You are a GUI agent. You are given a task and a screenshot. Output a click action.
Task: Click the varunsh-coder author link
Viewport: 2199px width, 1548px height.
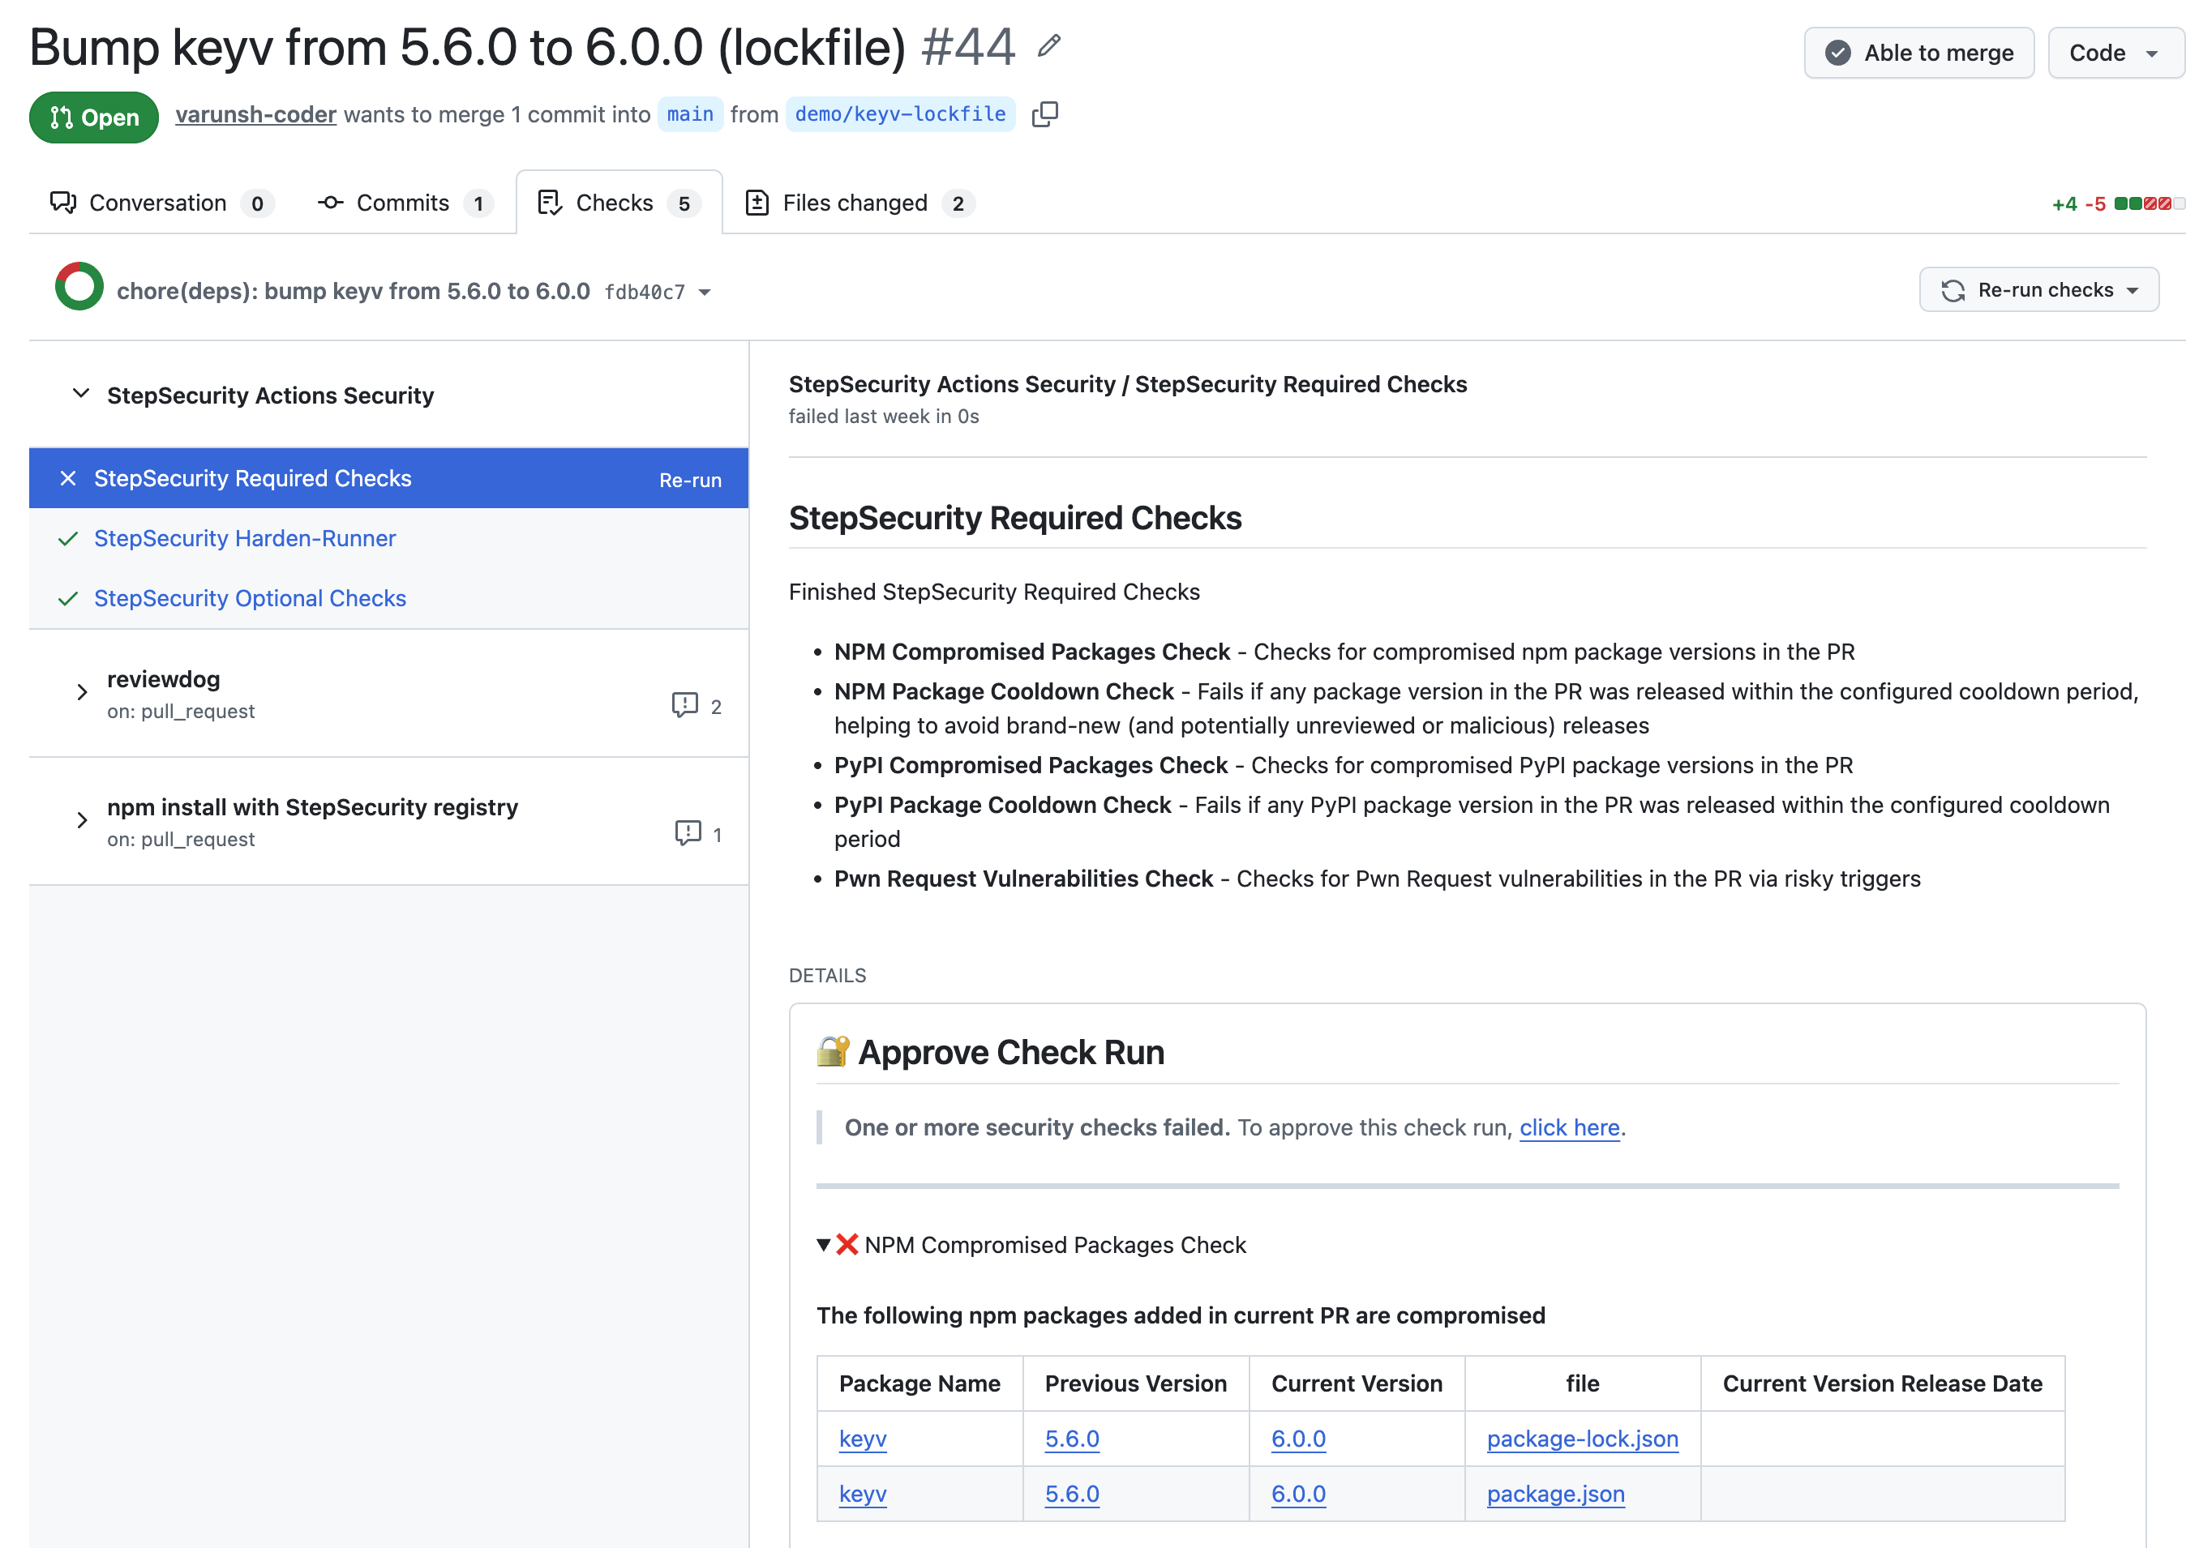coord(255,114)
